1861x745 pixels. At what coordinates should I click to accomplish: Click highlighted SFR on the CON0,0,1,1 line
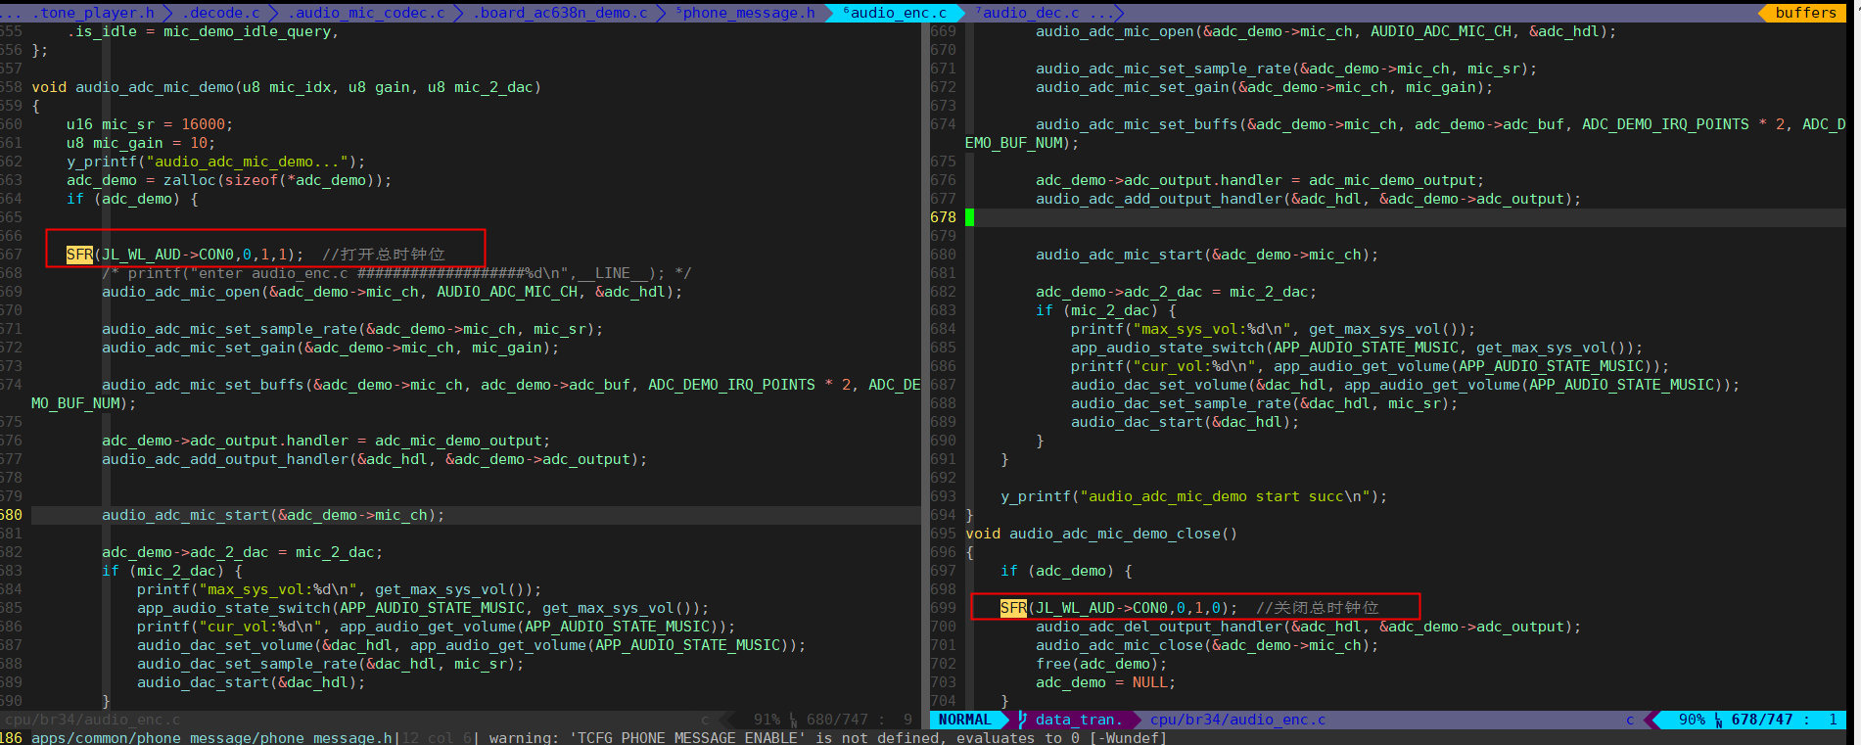pos(79,255)
